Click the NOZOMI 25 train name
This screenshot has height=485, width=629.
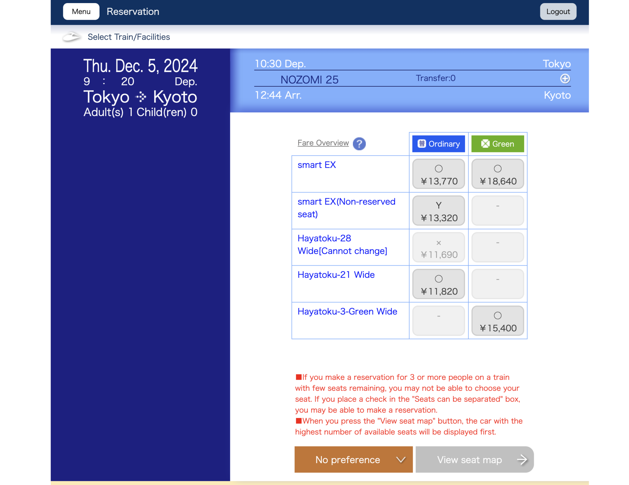[309, 80]
